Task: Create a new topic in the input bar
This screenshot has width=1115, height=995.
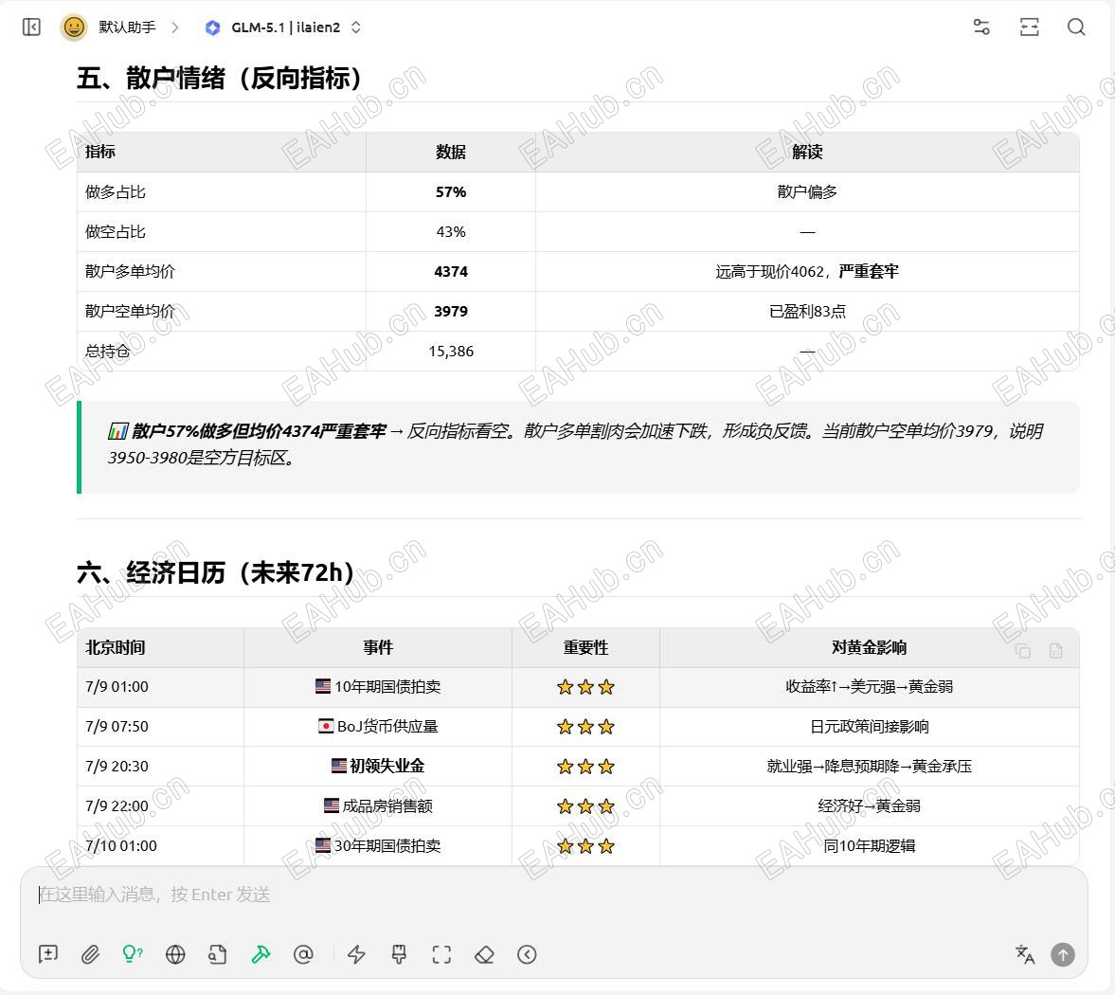Action: [48, 954]
